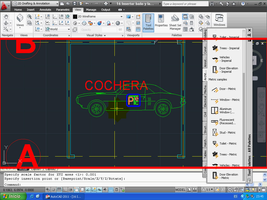Expand the Visual Styles panel
Screen dimensions: 267x200
(96, 35)
